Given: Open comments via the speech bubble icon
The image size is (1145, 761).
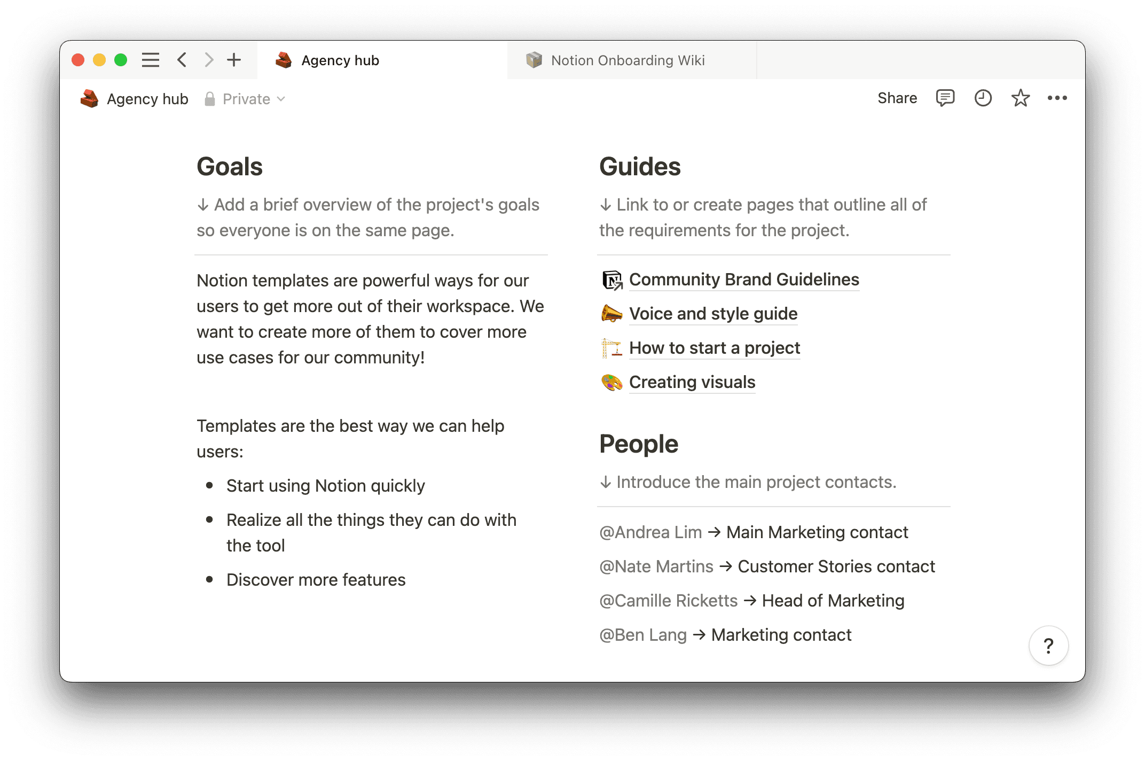Looking at the screenshot, I should (945, 98).
